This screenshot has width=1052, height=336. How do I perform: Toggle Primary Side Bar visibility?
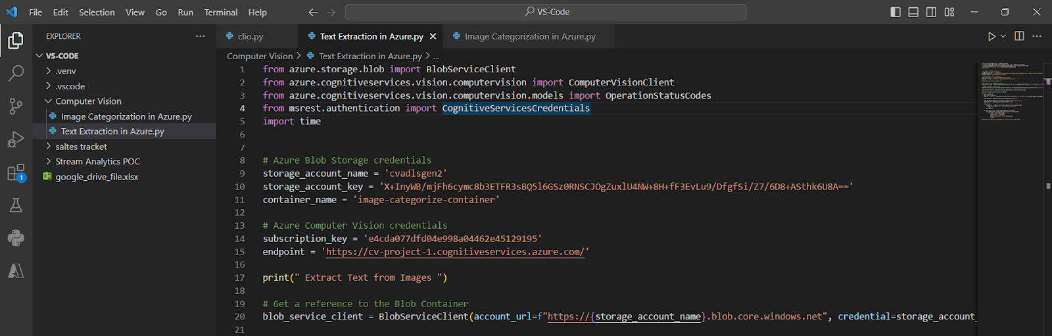click(896, 12)
